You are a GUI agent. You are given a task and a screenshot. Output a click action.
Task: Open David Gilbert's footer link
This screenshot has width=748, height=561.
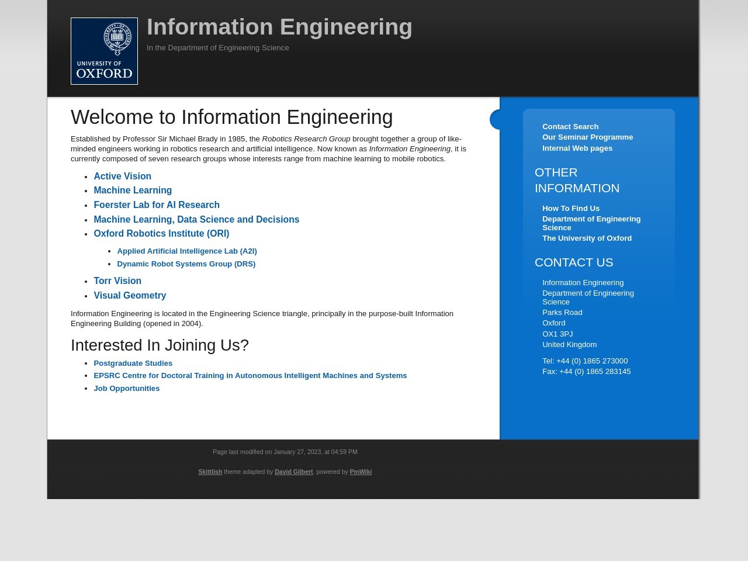click(293, 472)
